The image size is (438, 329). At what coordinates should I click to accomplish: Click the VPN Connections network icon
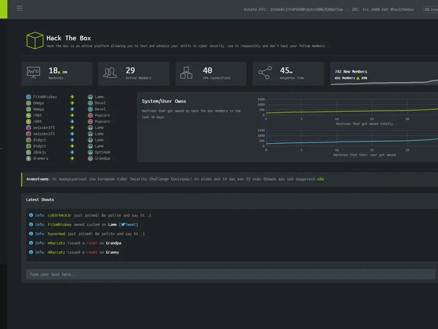[x=186, y=73]
